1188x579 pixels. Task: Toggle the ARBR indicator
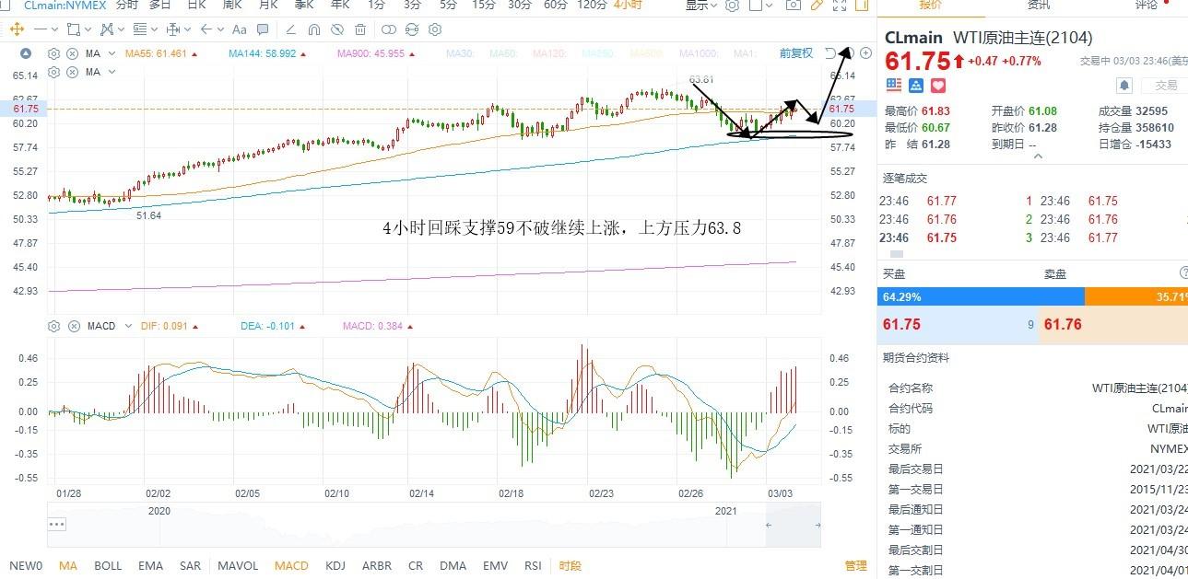coord(377,565)
